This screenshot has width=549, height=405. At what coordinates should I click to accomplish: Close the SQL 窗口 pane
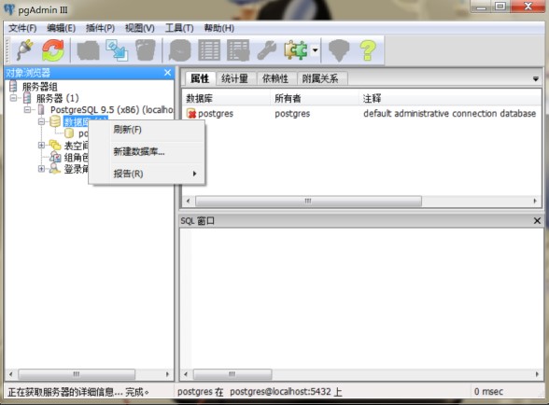tap(537, 221)
